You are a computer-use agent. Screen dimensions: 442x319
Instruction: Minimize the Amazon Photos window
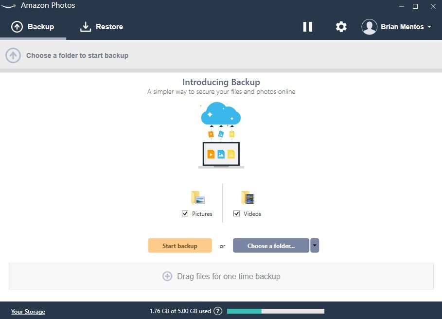[402, 6]
